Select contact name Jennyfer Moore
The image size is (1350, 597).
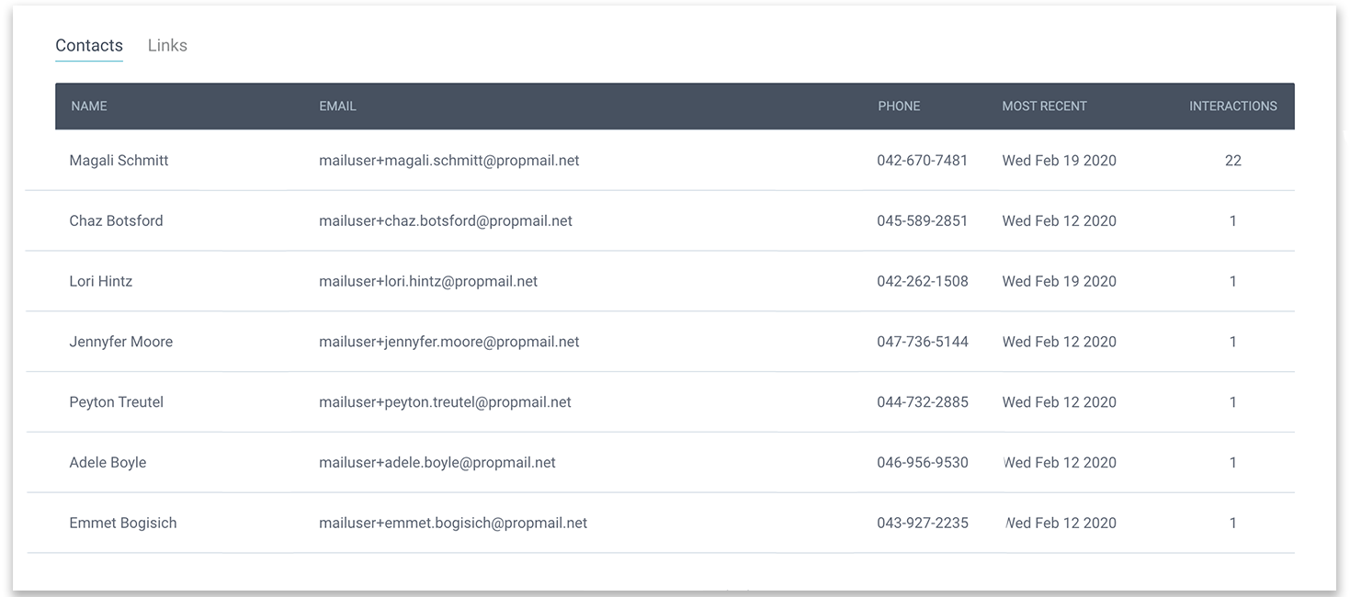tap(120, 342)
